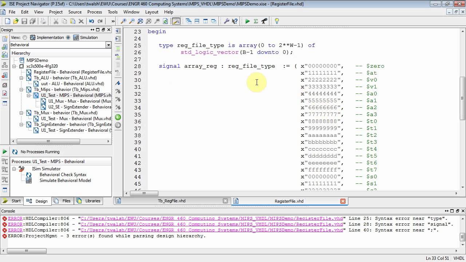Click the console horizontal scrollbar thumb
This screenshot has height=262, width=466.
point(26,251)
